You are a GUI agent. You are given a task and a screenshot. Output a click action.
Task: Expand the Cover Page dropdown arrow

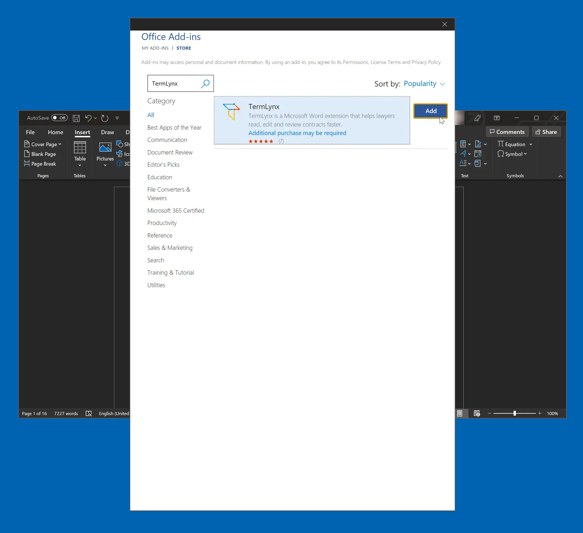60,144
